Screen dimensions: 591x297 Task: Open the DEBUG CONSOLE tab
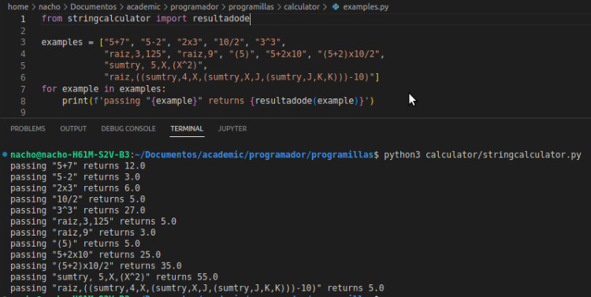click(128, 128)
